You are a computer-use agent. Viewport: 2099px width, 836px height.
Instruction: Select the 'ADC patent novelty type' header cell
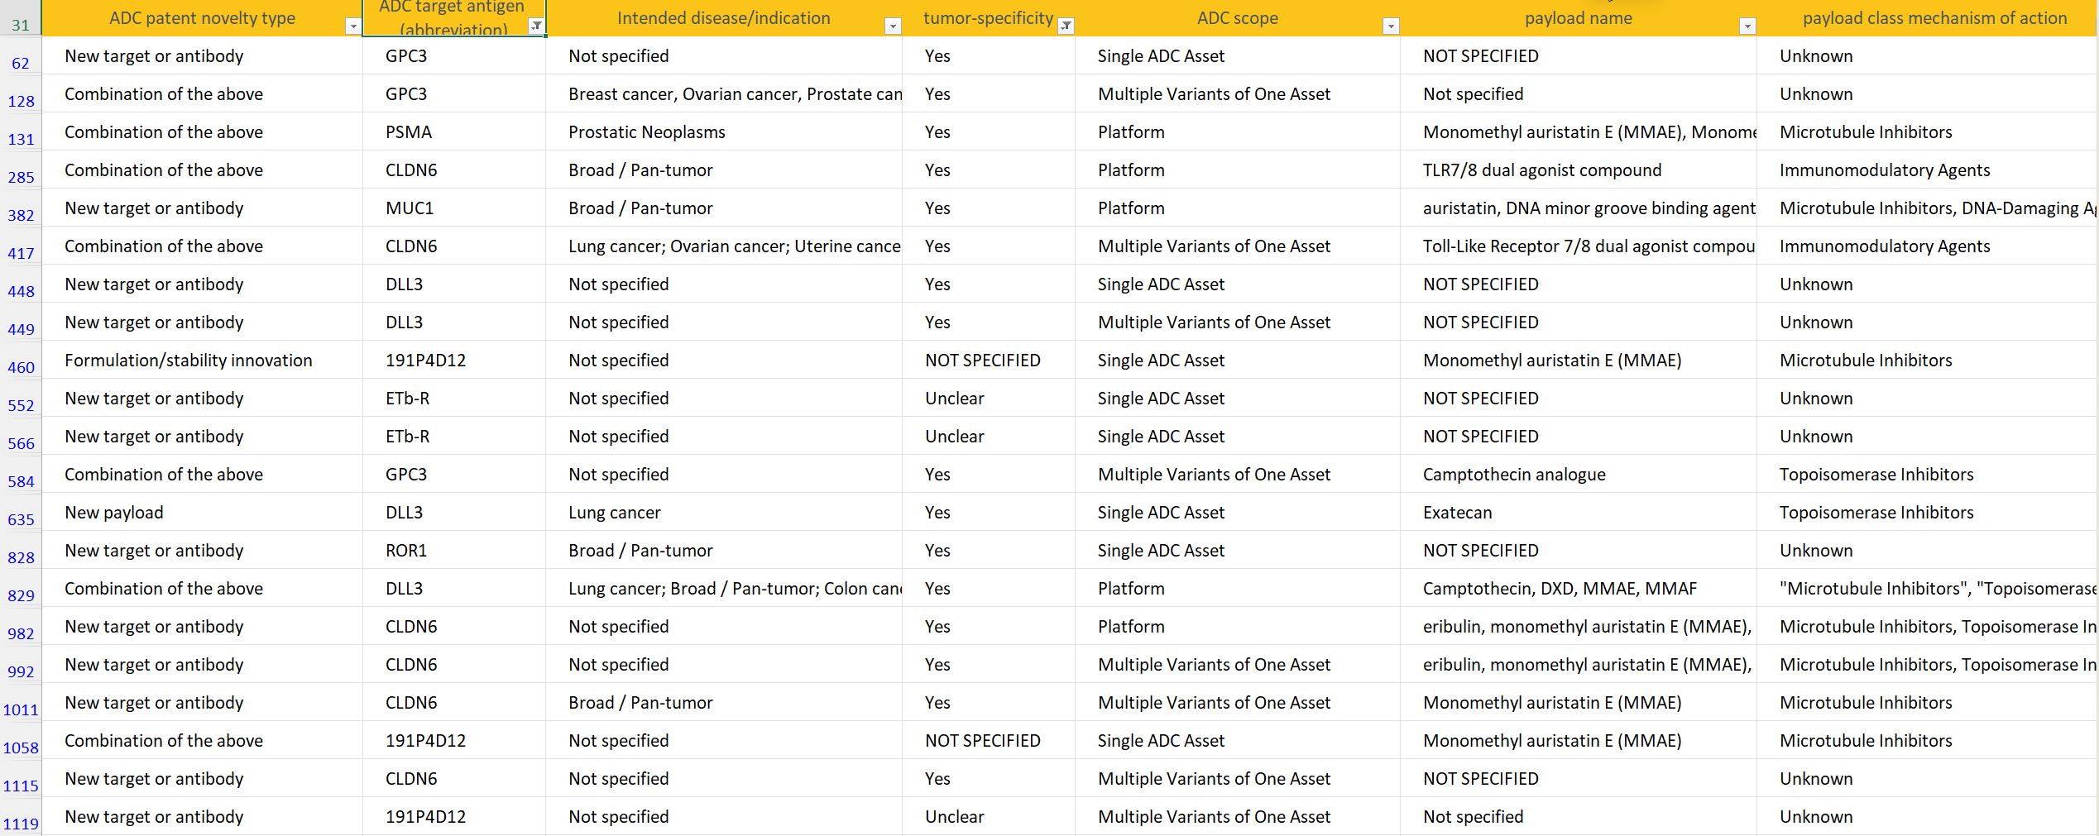pyautogui.click(x=203, y=18)
